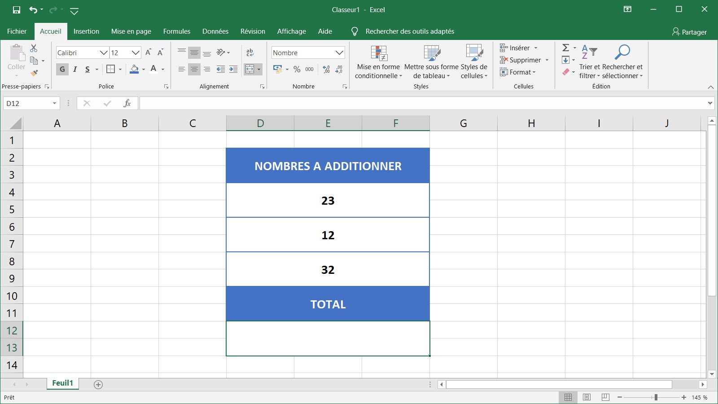Screen dimensions: 718x404
Task: Click the Partager button
Action: point(689,31)
